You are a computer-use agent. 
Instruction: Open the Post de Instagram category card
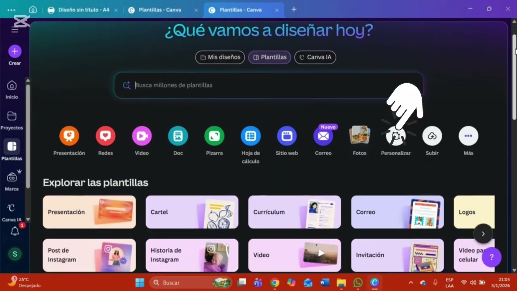coord(89,255)
